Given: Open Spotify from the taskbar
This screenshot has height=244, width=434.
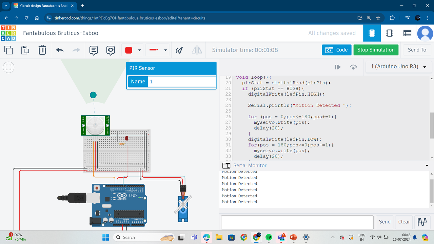Looking at the screenshot, I should pos(269,237).
